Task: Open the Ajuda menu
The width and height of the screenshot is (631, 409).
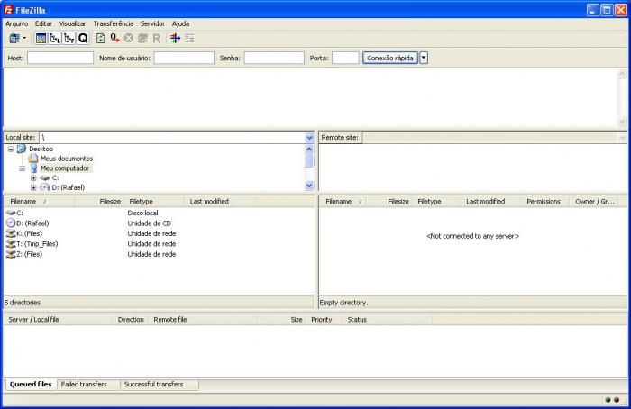Action: click(180, 23)
